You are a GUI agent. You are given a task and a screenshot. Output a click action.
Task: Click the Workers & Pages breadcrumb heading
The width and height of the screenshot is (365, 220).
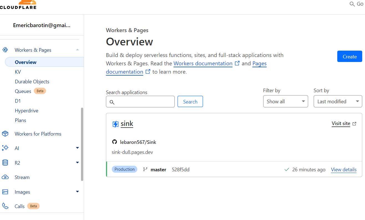(x=127, y=30)
